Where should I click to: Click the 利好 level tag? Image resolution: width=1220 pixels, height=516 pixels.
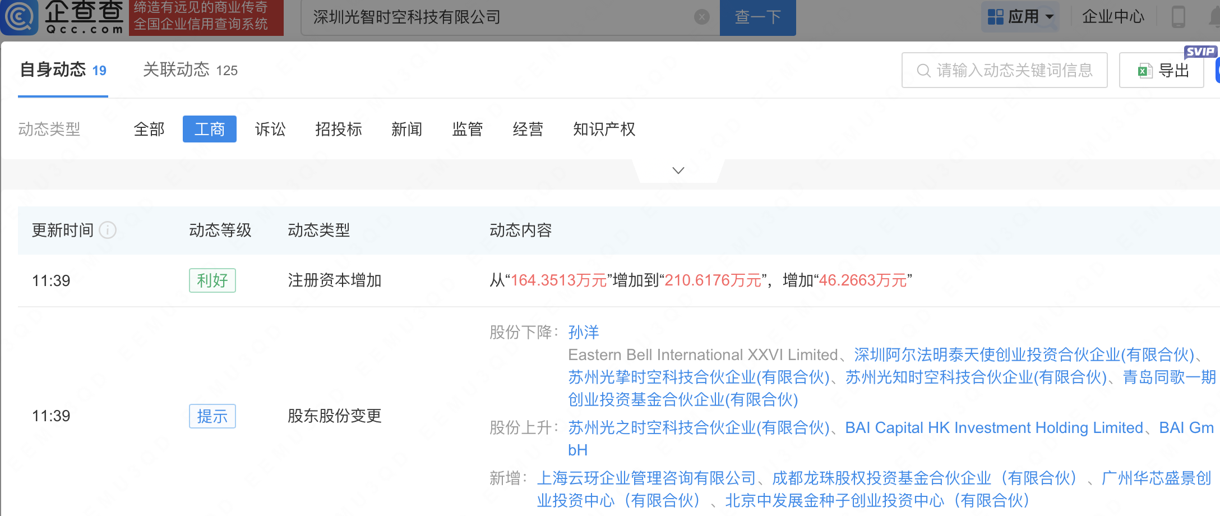(x=212, y=280)
